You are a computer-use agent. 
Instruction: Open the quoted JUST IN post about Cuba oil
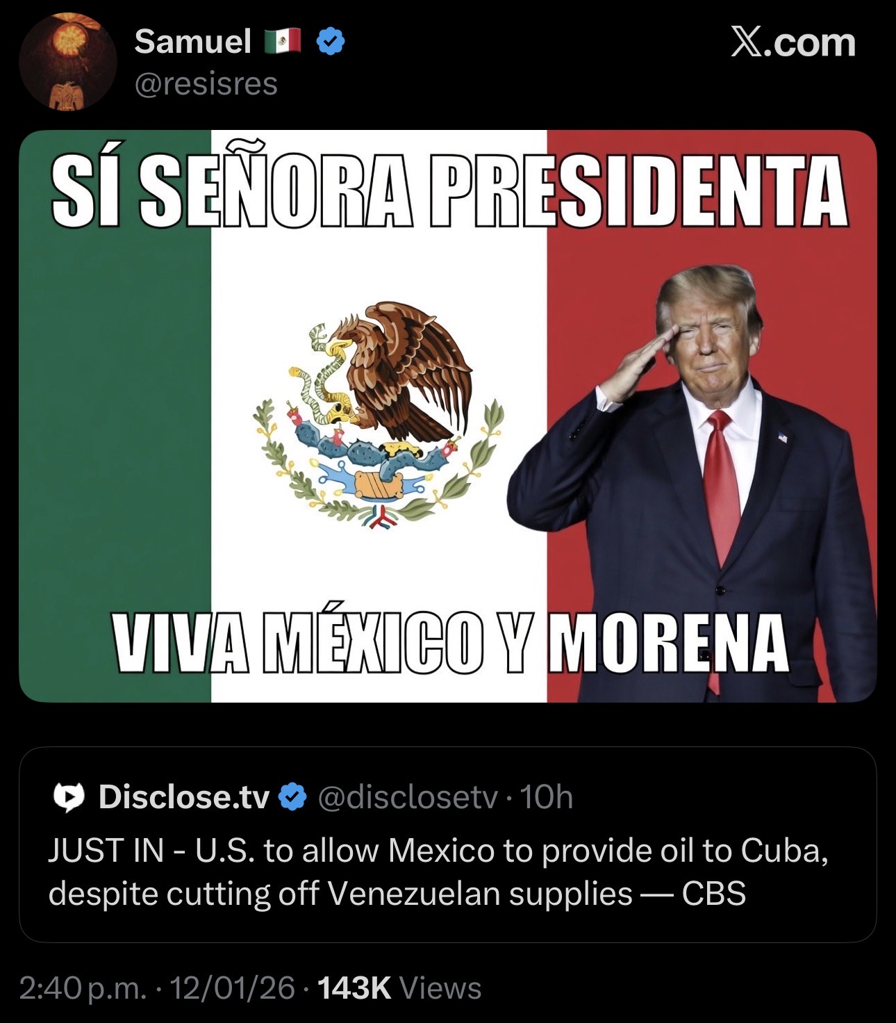pos(448,844)
